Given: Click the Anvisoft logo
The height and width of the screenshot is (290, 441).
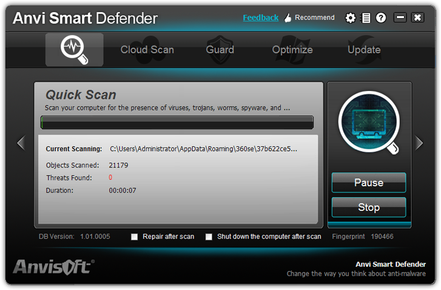Looking at the screenshot, I should coord(53,267).
